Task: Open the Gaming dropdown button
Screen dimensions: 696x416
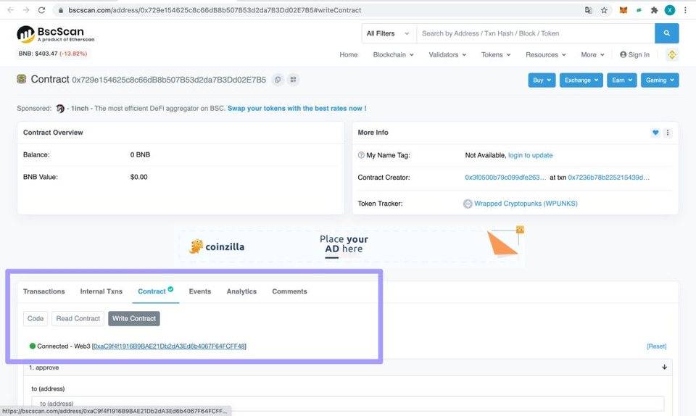Action: tap(660, 80)
